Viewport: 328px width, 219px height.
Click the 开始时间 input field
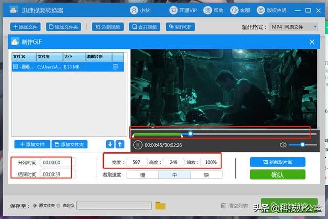click(x=58, y=162)
